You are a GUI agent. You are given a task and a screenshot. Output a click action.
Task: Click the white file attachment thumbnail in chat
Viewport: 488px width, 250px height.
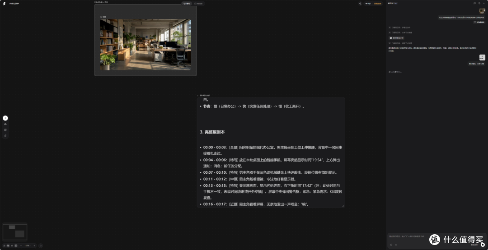[483, 57]
